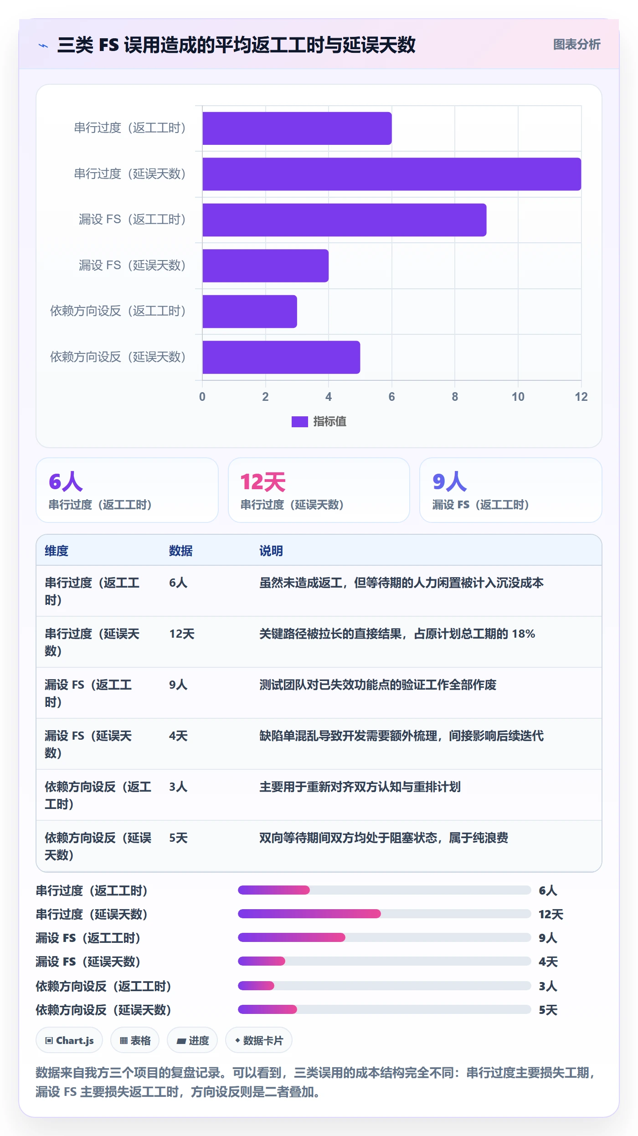Click the chart bar for 漏设 FS（返工工时）
This screenshot has height=1136, width=638.
point(345,220)
